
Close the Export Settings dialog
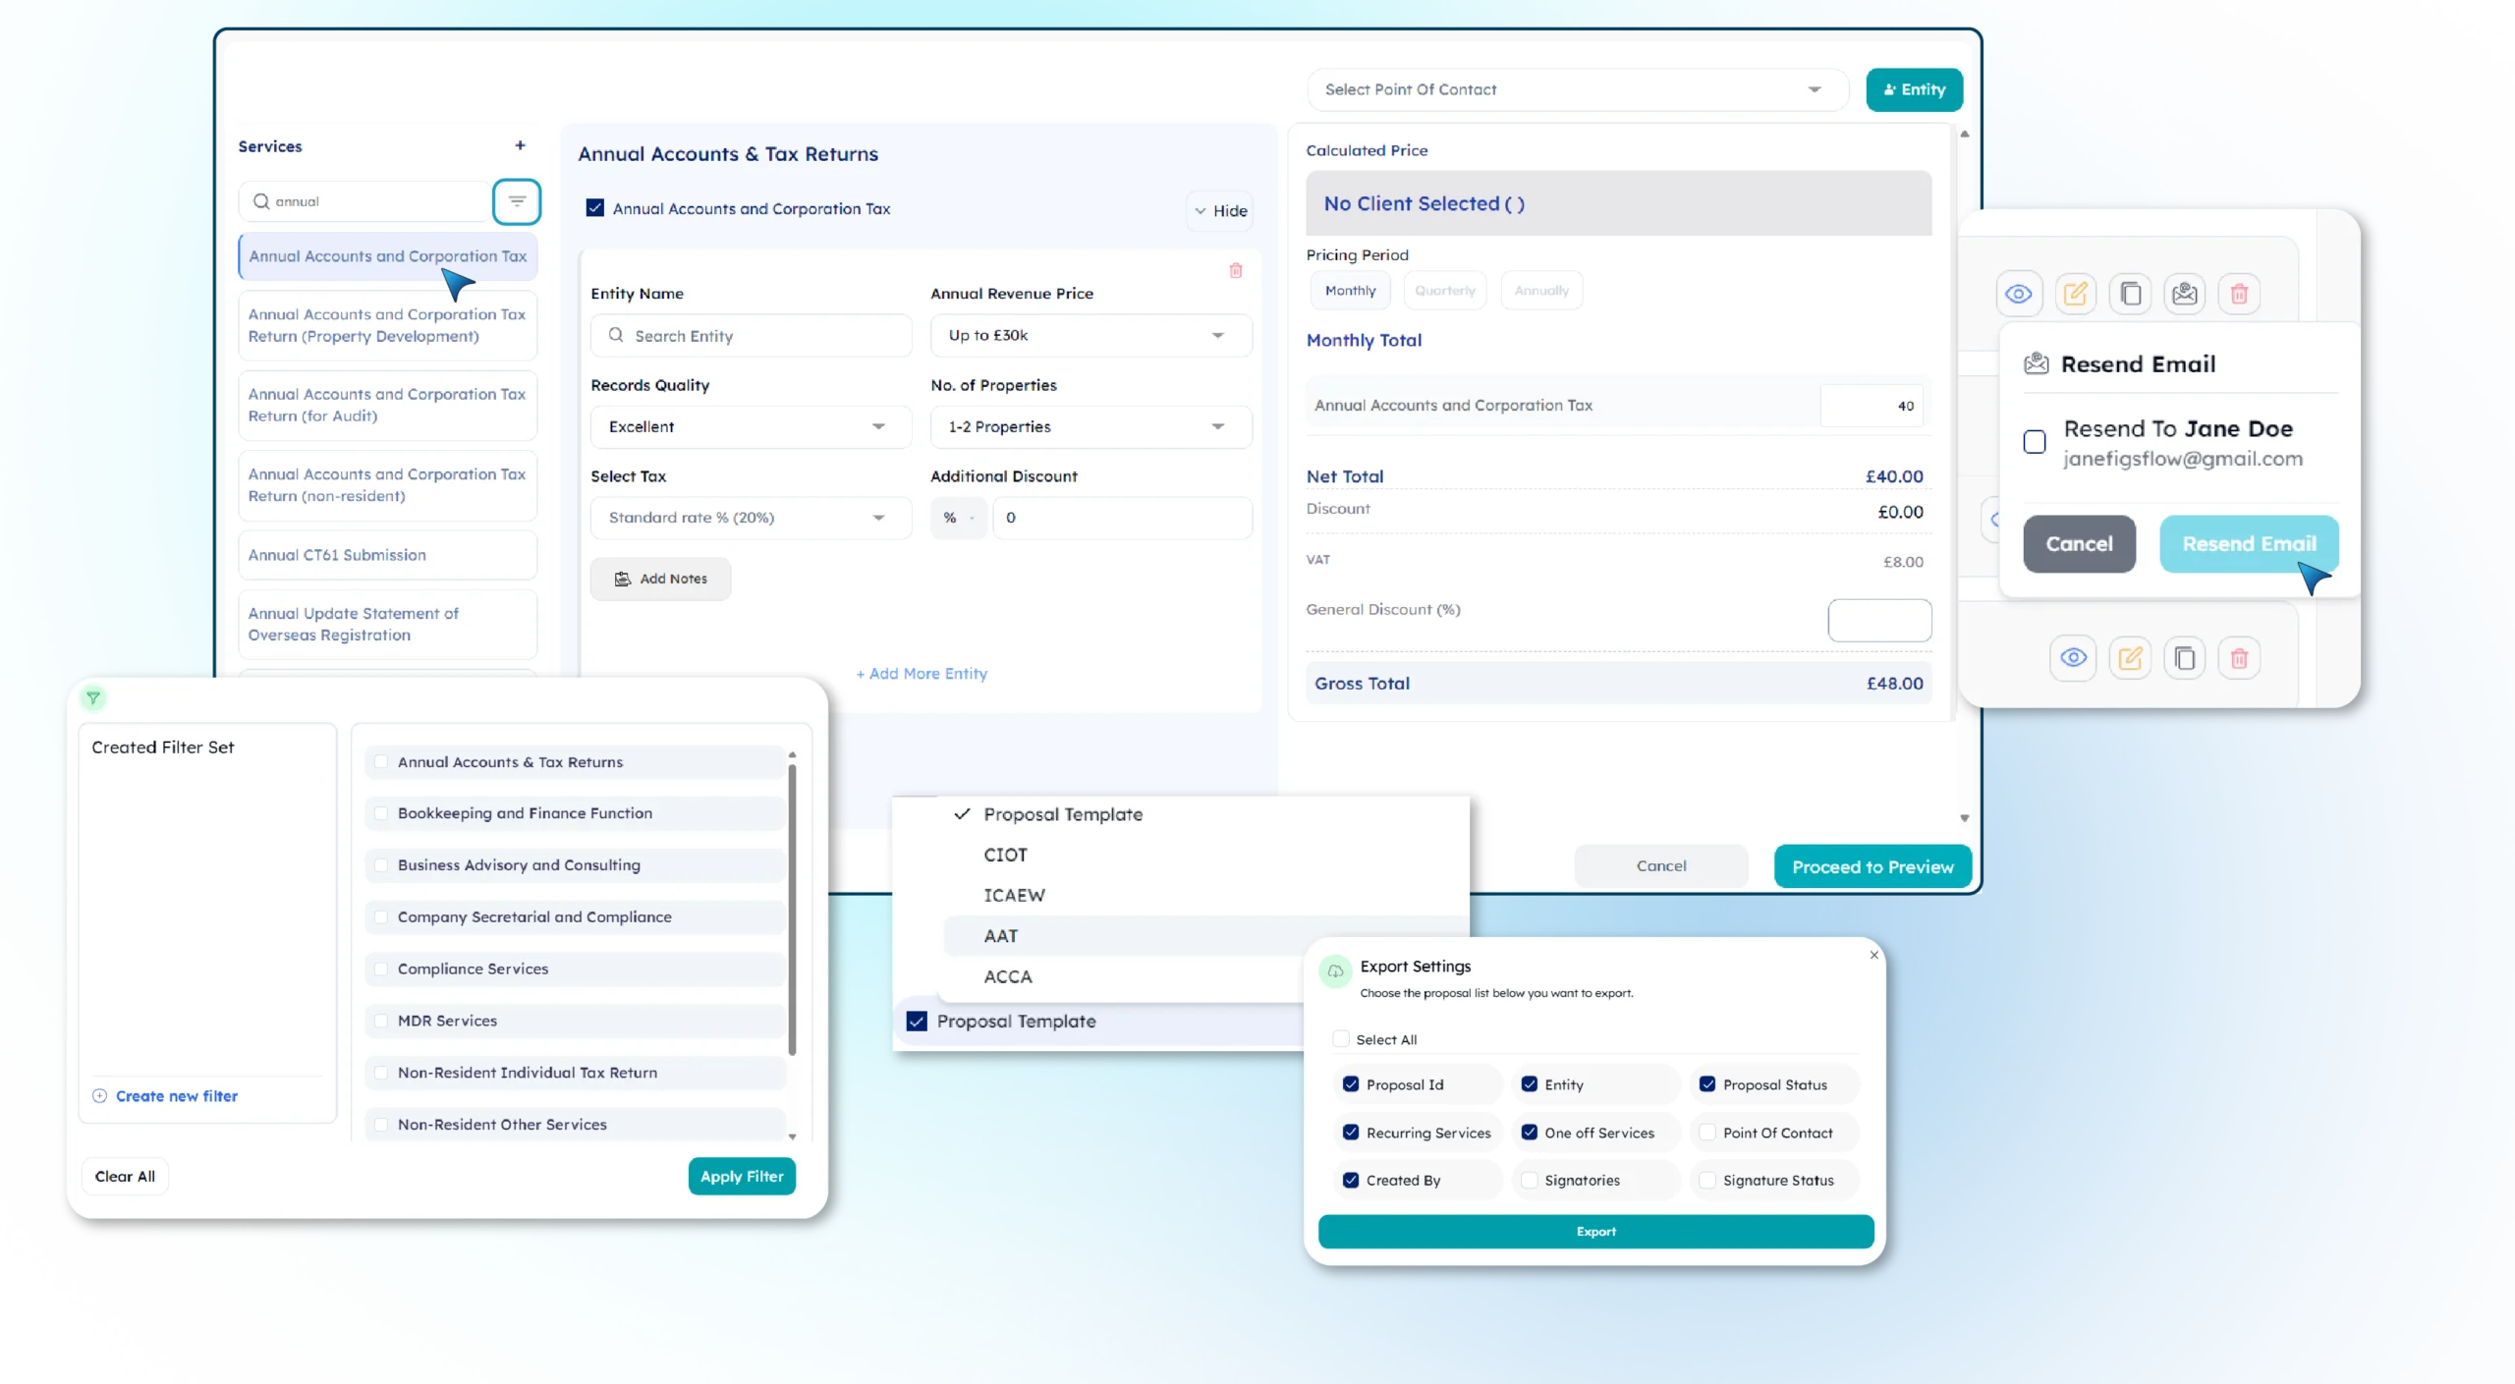(x=1873, y=955)
